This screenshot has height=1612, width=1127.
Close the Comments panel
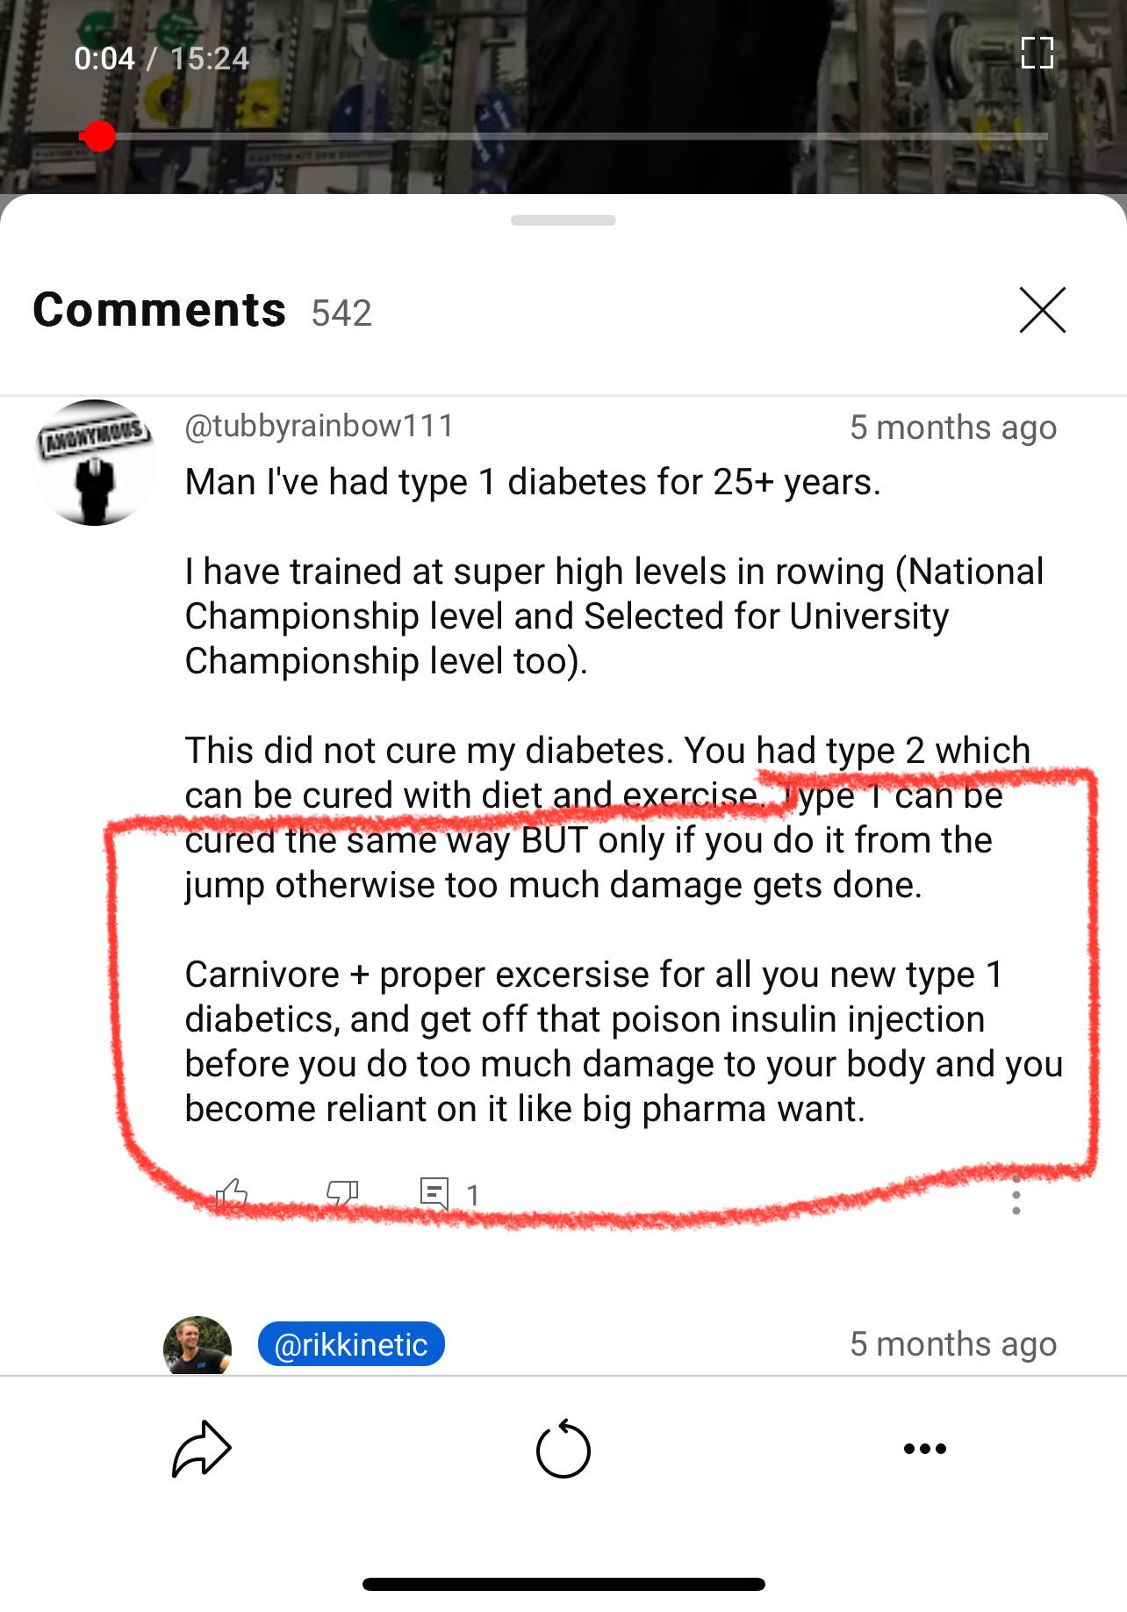tap(1042, 310)
